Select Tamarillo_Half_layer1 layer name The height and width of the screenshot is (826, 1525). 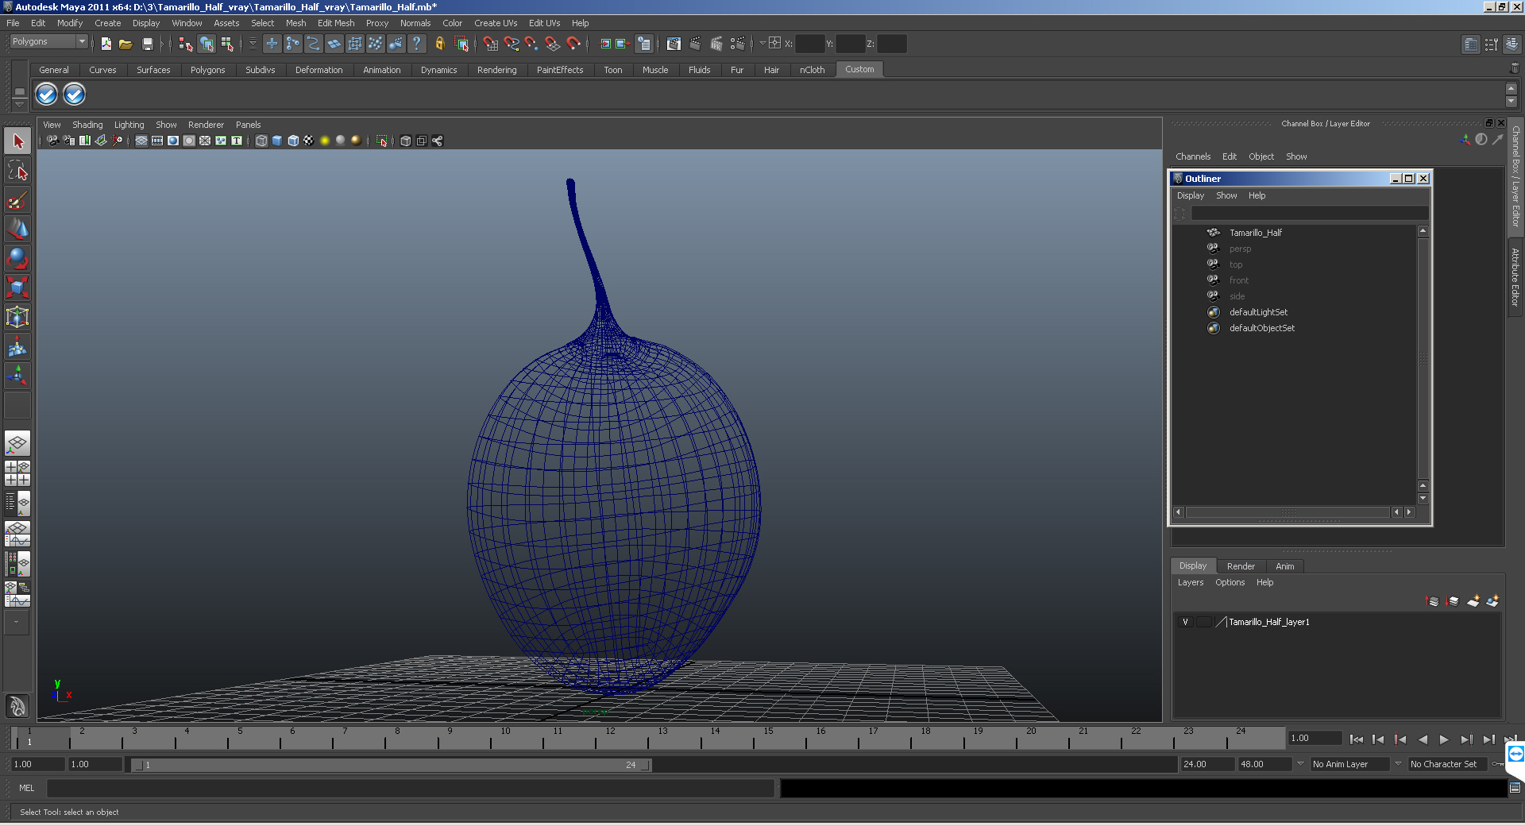coord(1268,622)
